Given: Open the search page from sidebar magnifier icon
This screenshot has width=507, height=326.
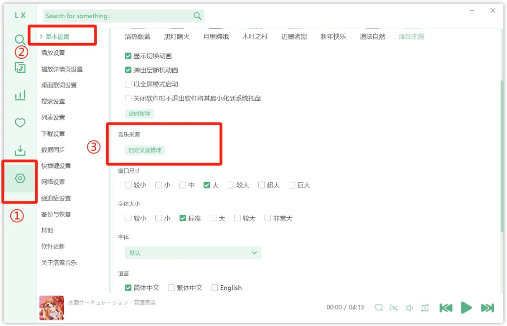Looking at the screenshot, I should (x=20, y=40).
